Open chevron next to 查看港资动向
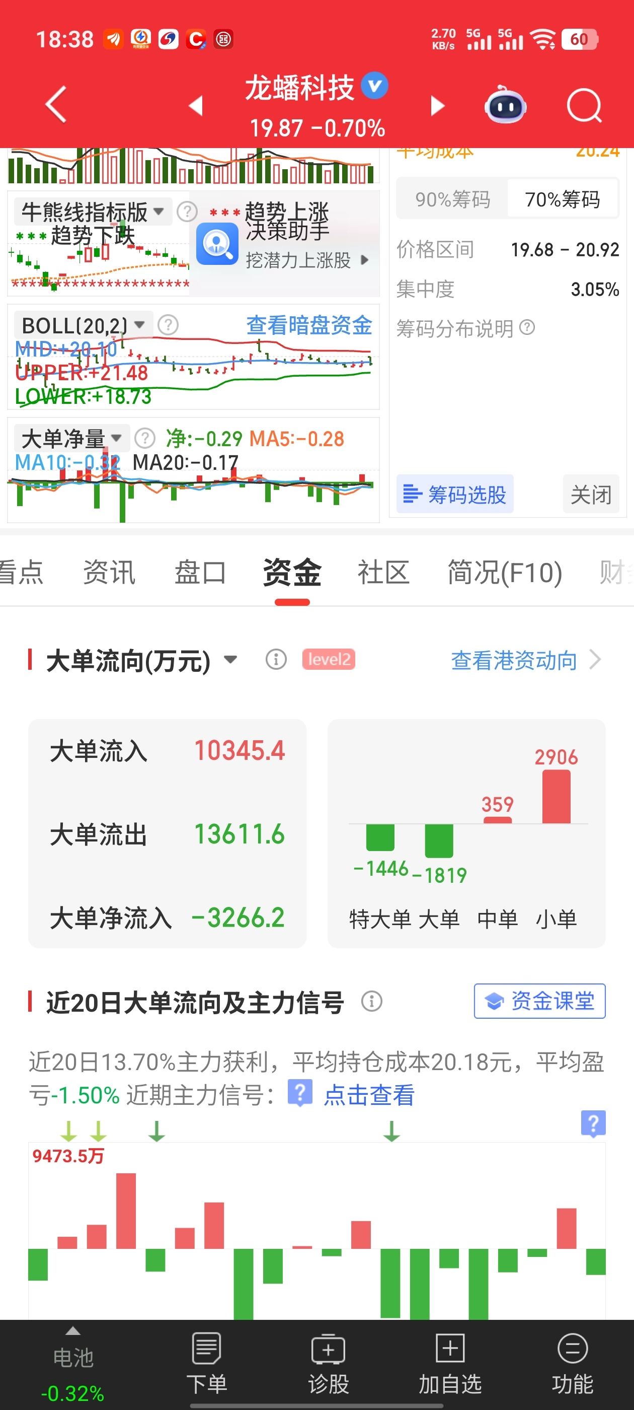 tap(595, 659)
